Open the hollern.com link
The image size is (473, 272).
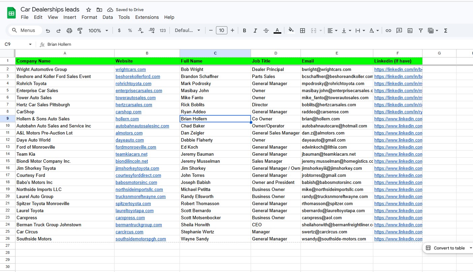point(127,119)
